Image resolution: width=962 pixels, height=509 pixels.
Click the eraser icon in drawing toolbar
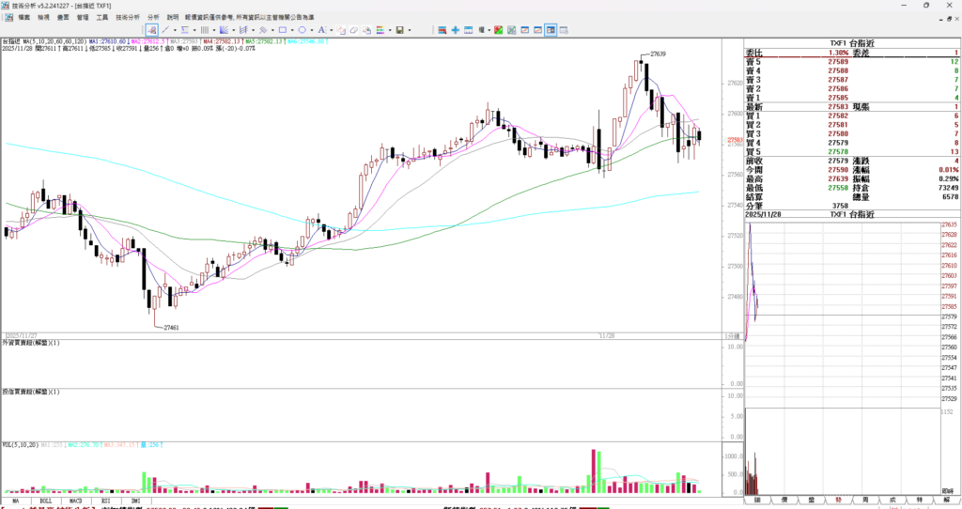[x=353, y=30]
